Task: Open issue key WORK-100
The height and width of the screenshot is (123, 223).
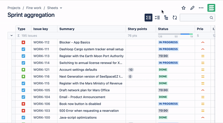Action: point(42,118)
